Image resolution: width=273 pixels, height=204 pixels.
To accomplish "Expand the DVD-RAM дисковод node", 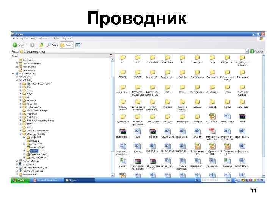I will coord(17,168).
